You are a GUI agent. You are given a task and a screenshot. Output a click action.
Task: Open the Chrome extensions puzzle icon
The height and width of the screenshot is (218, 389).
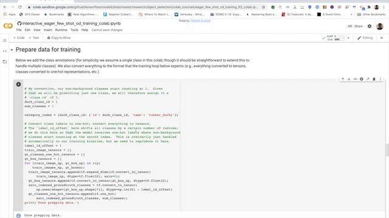click(x=369, y=7)
